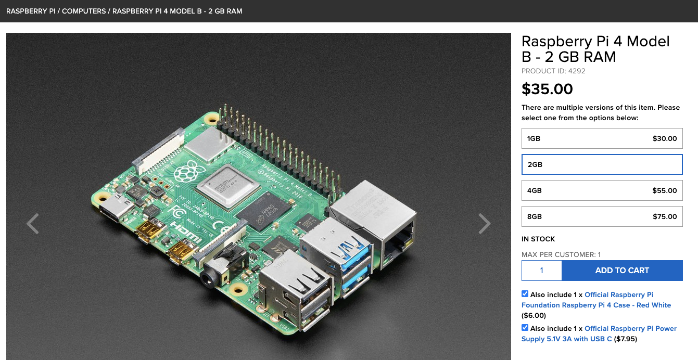Select the 2GB version option
The height and width of the screenshot is (360, 698).
point(602,164)
